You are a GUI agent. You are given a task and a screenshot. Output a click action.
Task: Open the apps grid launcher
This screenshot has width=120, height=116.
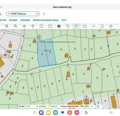tap(35, 113)
